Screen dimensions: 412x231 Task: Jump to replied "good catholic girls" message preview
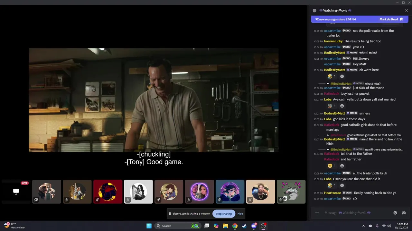point(375,135)
